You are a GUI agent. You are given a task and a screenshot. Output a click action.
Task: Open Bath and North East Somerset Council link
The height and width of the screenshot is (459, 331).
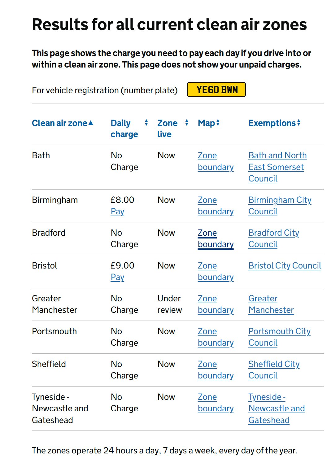[x=277, y=167]
